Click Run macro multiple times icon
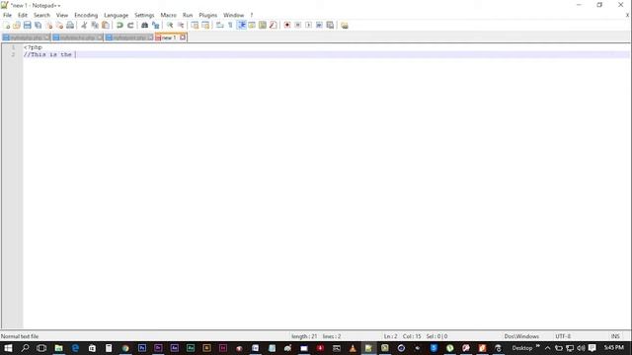632x355 pixels. coord(319,25)
